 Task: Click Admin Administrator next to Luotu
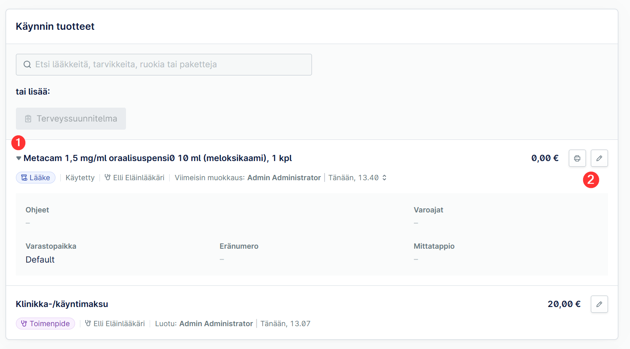click(216, 324)
